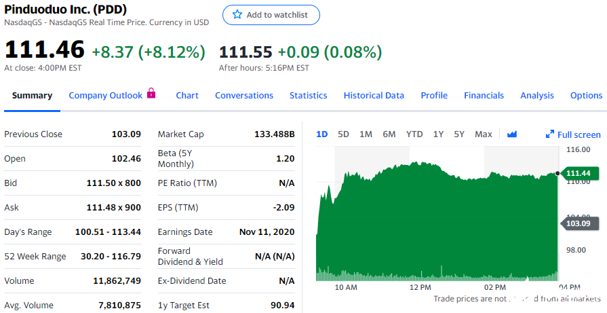Click the 98.00 price axis label
This screenshot has width=607, height=313.
(576, 250)
